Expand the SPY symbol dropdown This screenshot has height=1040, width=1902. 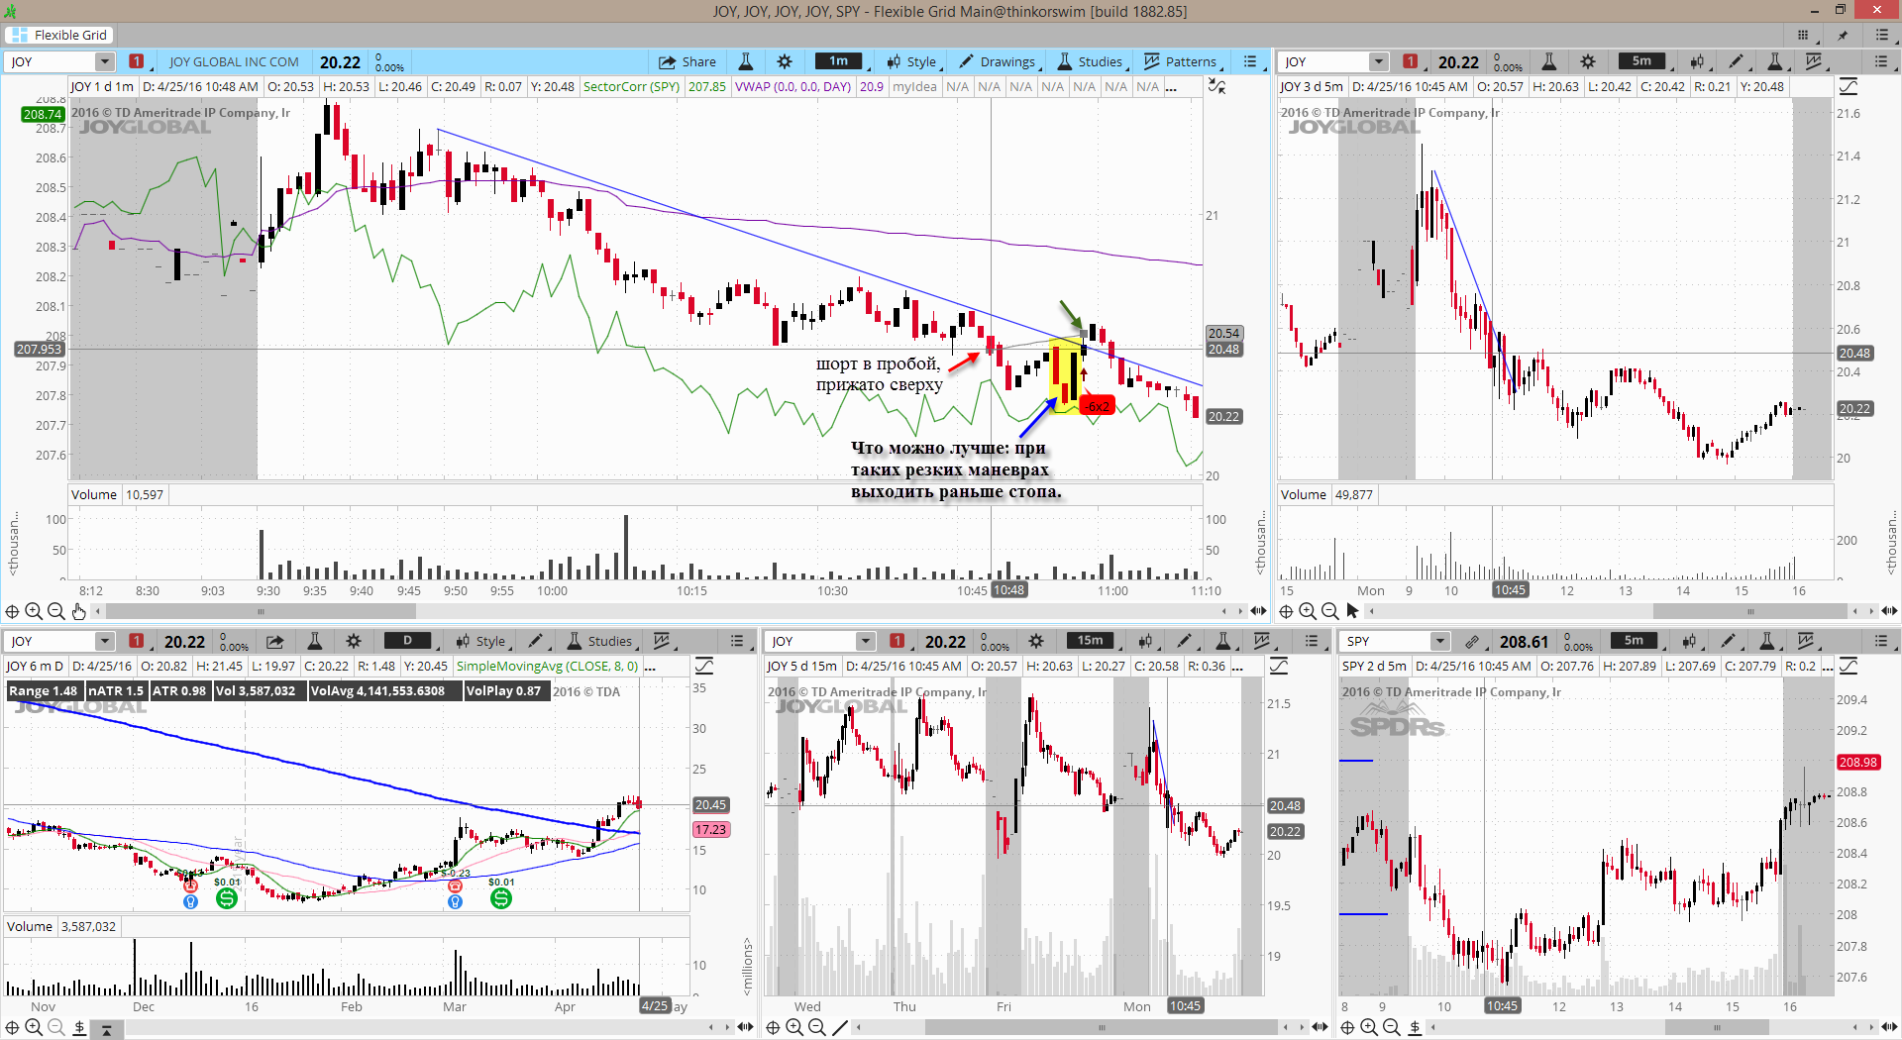pyautogui.click(x=1440, y=641)
